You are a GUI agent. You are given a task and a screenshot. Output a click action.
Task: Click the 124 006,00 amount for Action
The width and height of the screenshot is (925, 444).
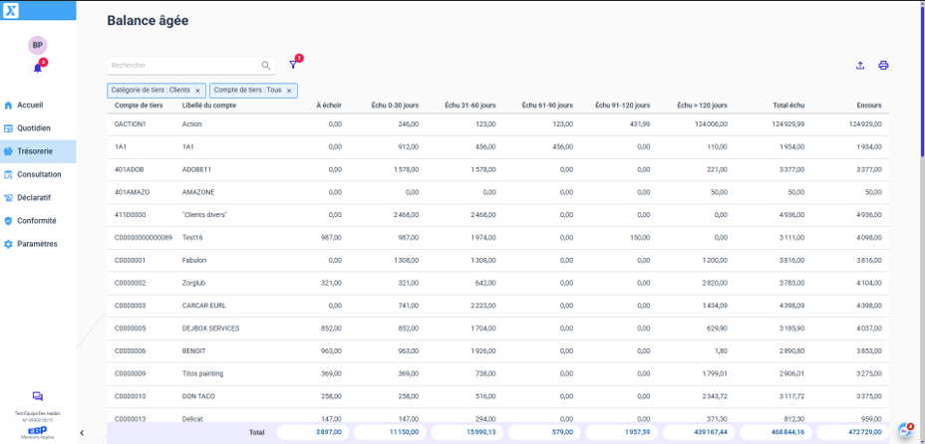click(x=711, y=124)
